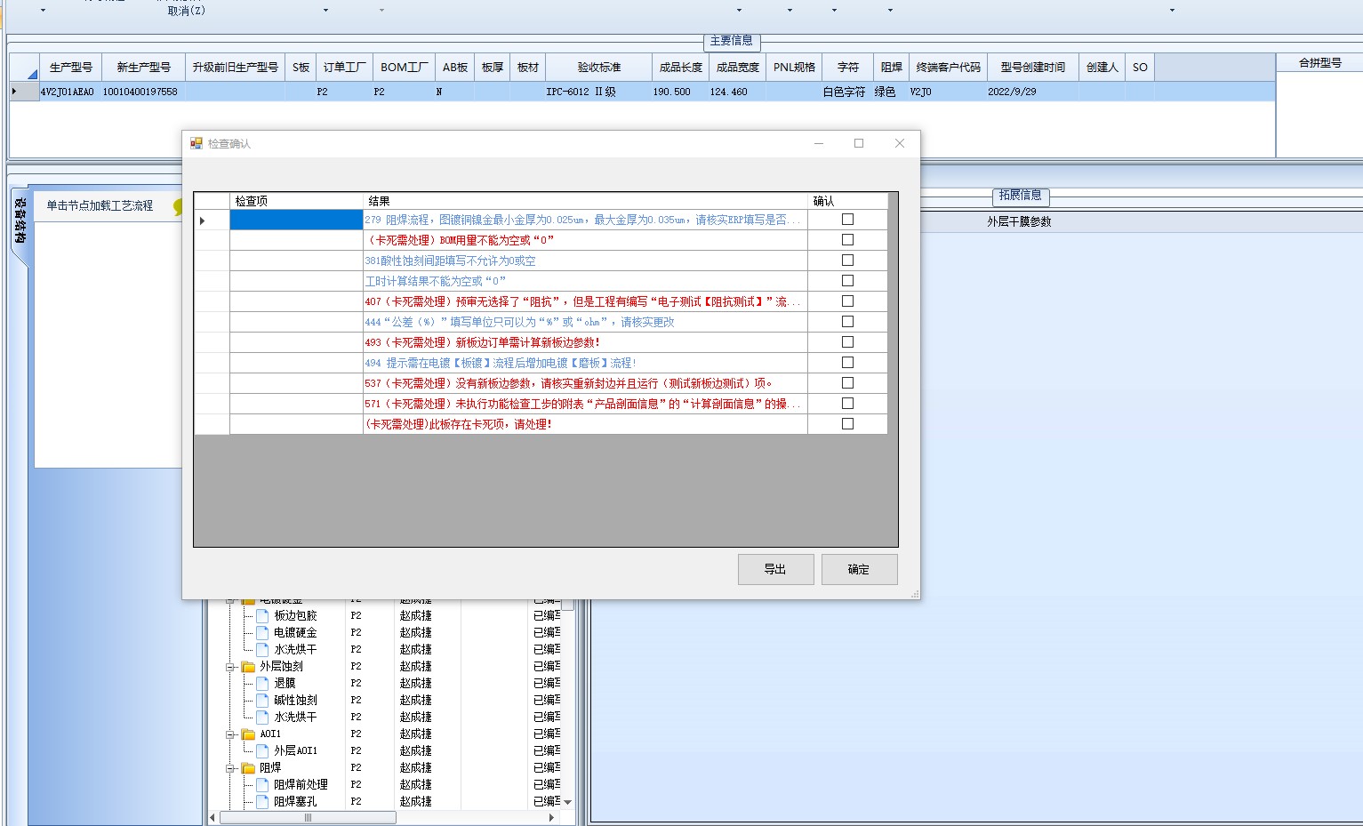Click the folder icon of 外层蚀刻
The width and height of the screenshot is (1363, 826).
(249, 666)
